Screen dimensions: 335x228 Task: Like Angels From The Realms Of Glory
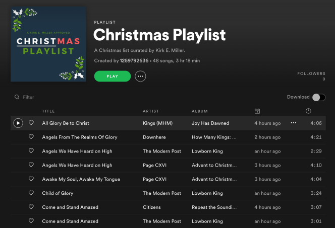click(x=31, y=137)
